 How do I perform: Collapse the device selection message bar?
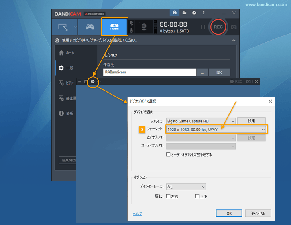coord(234,40)
